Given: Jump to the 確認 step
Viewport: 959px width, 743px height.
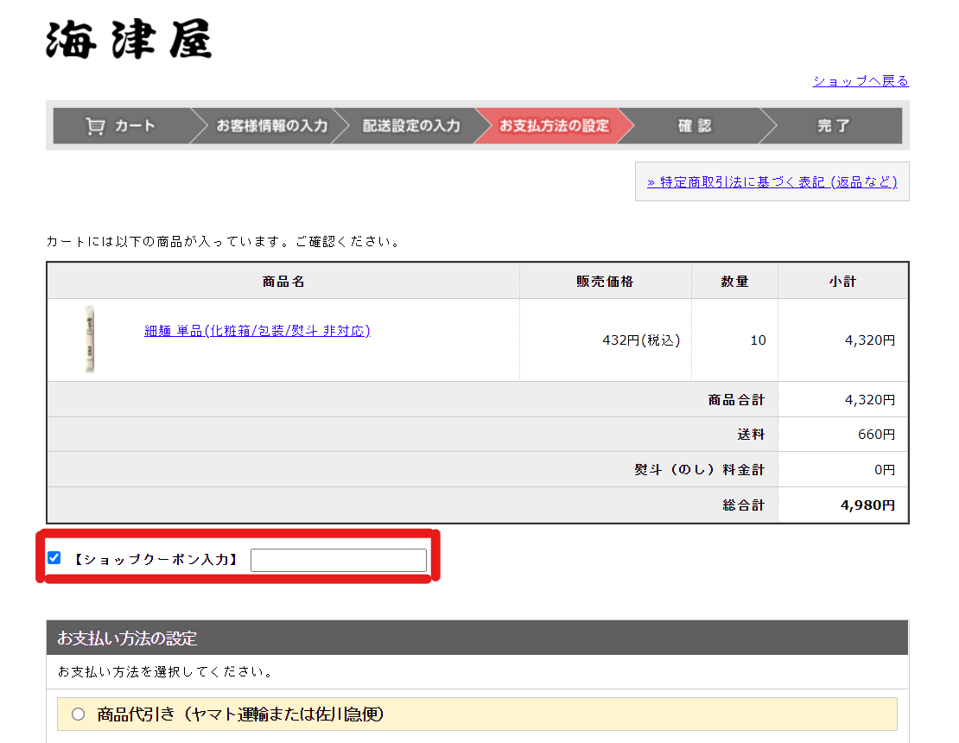Looking at the screenshot, I should tap(695, 126).
